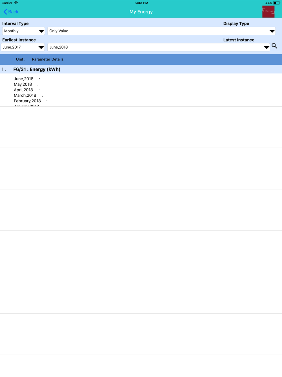
Task: Open the June,2017 earliest instance dropdown
Action: (23, 47)
